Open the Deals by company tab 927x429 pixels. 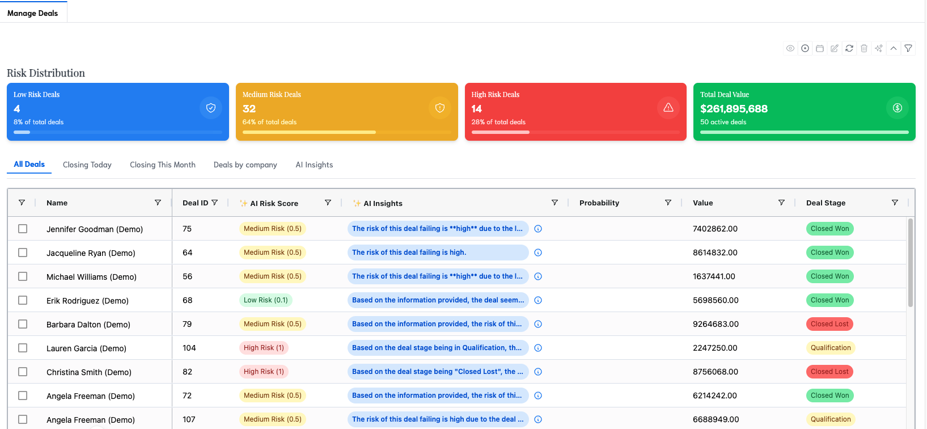245,165
